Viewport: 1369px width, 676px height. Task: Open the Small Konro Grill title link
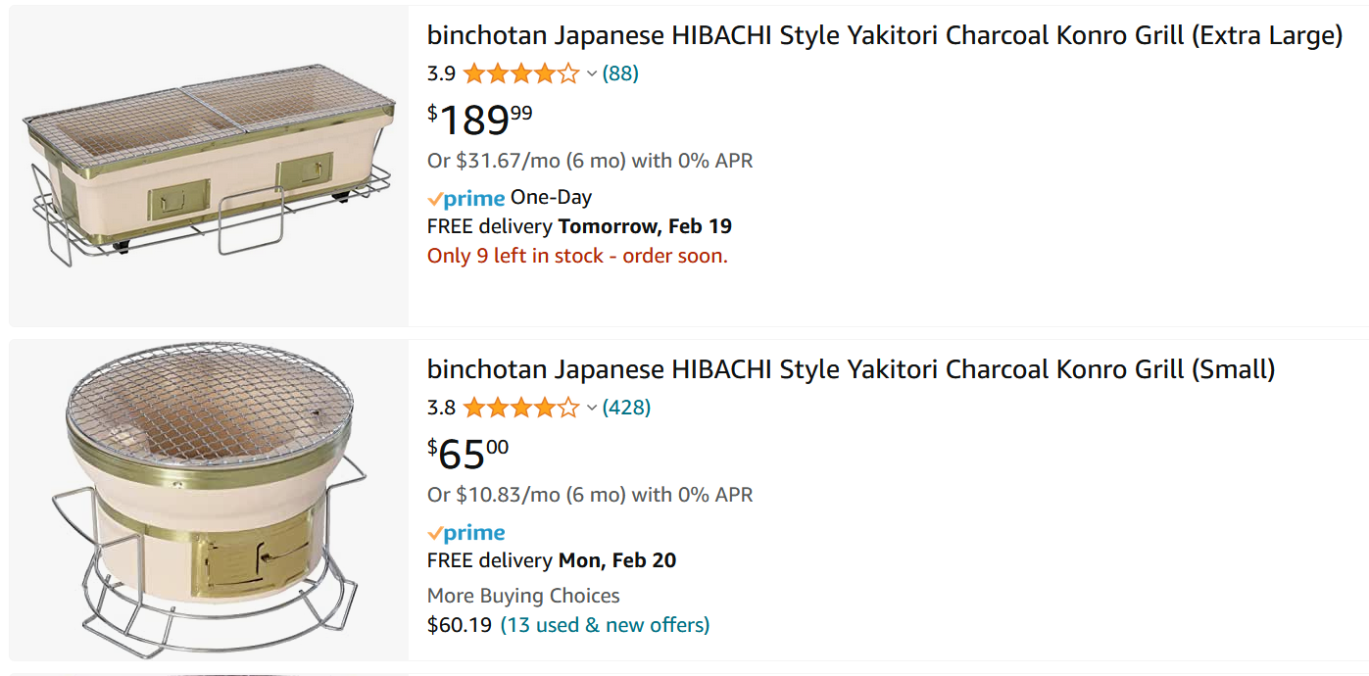pos(852,369)
